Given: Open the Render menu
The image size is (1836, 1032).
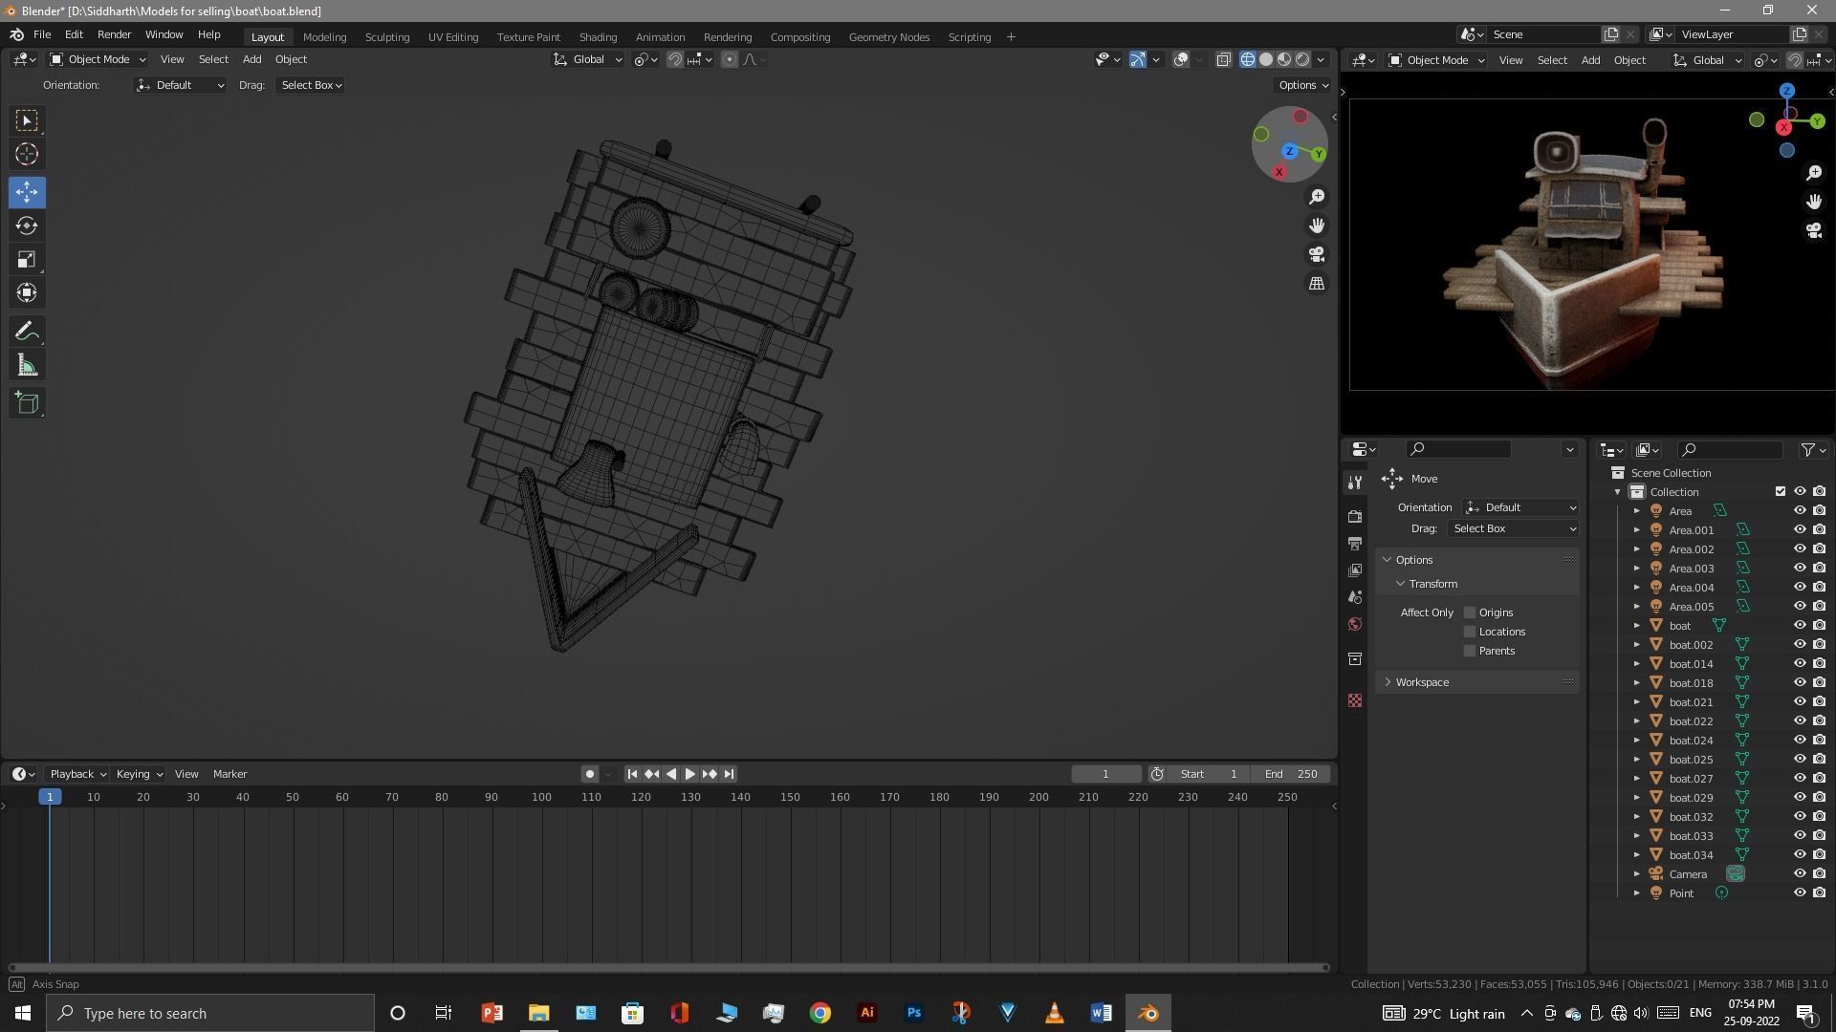Looking at the screenshot, I should [114, 34].
